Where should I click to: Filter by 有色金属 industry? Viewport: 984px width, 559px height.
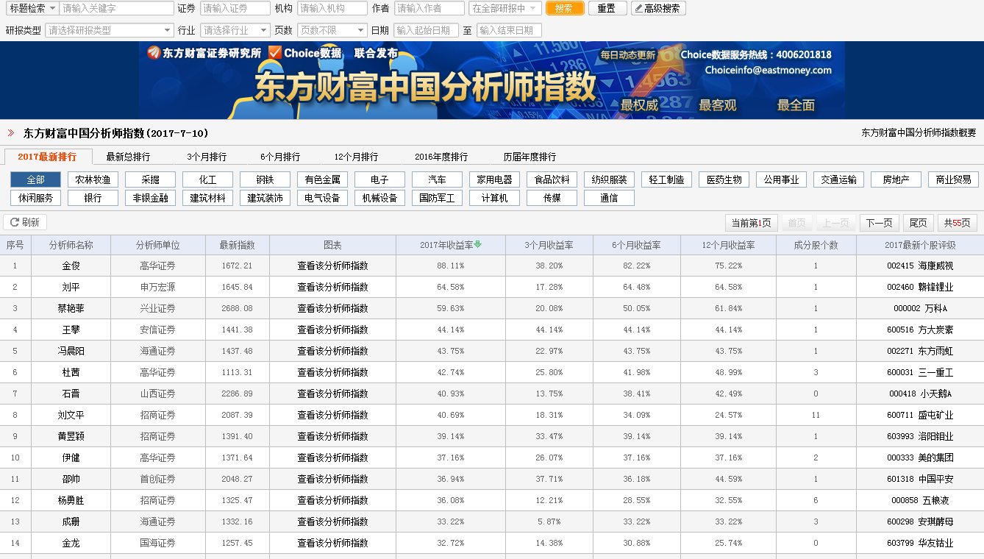click(322, 179)
